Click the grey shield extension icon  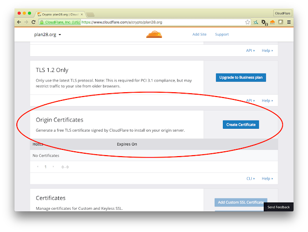pos(281,22)
